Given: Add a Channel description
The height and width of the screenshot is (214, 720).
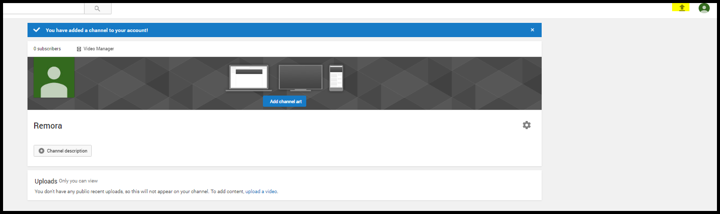Looking at the screenshot, I should click(63, 151).
